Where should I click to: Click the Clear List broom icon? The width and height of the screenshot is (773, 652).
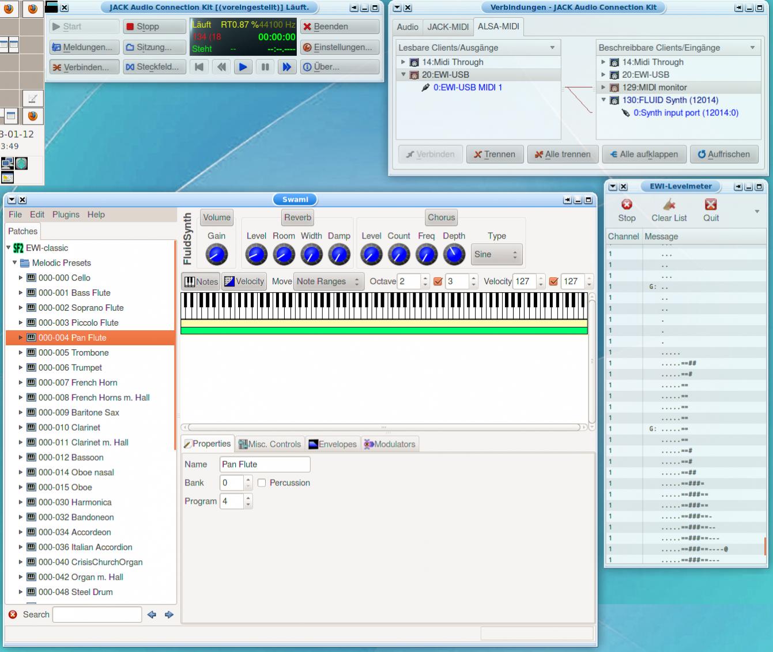669,205
